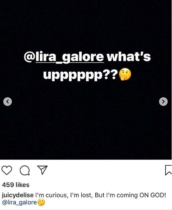Share the post with the paper plane icon
The height and width of the screenshot is (210, 172).
pyautogui.click(x=42, y=170)
